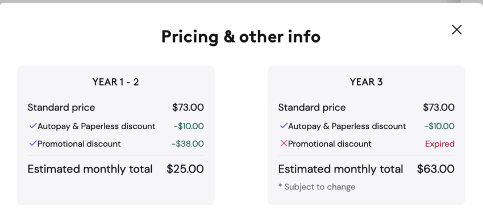
Task: Click the $63.00 estimated monthly total
Action: [x=436, y=169]
